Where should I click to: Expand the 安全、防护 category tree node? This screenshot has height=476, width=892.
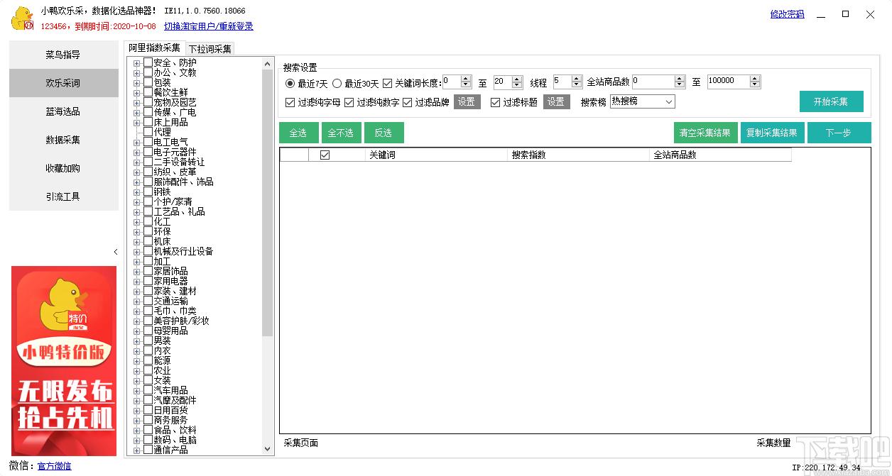point(137,62)
